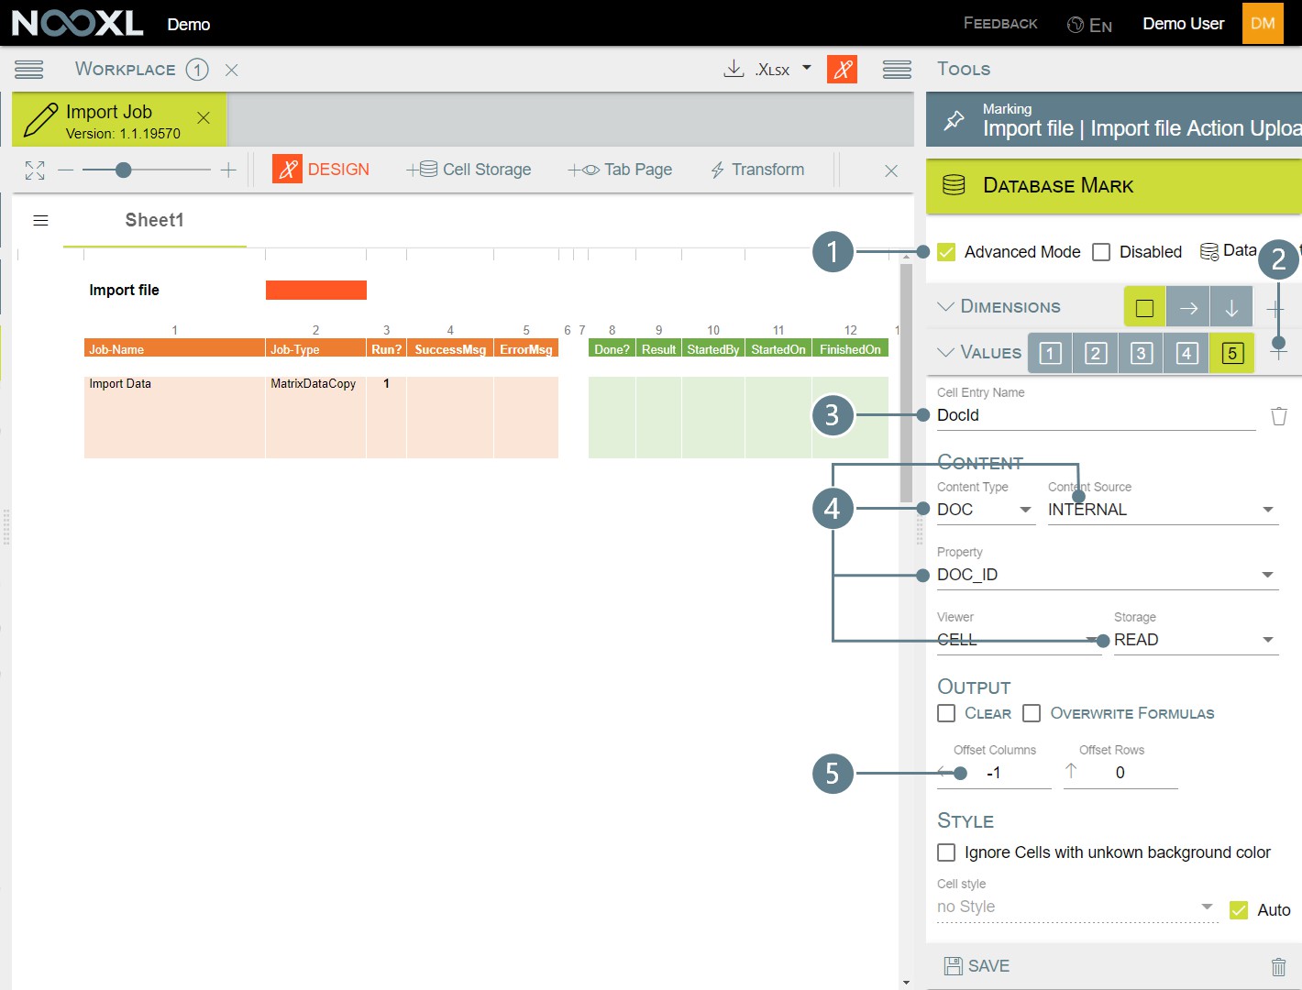Image resolution: width=1302 pixels, height=990 pixels.
Task: Open the Transform tool
Action: coord(757,170)
